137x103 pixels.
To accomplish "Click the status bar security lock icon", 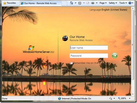I will [111, 98].
